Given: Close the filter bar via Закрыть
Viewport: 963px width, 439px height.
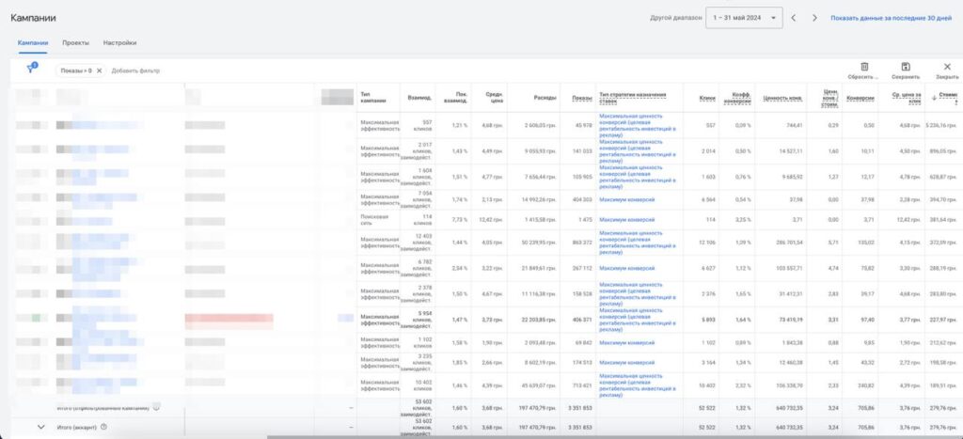Looking at the screenshot, I should click(946, 67).
